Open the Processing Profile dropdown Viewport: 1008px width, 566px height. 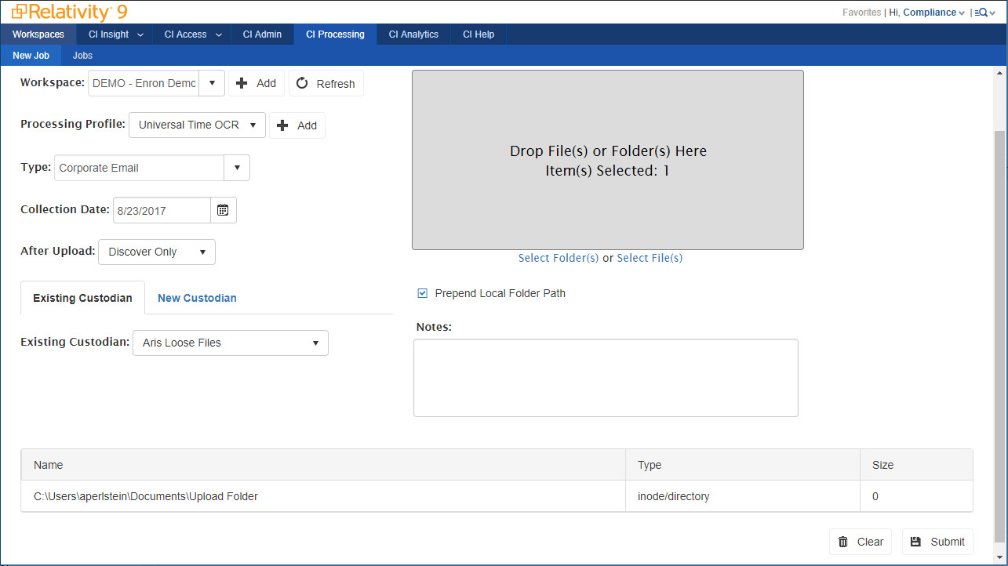pyautogui.click(x=197, y=125)
